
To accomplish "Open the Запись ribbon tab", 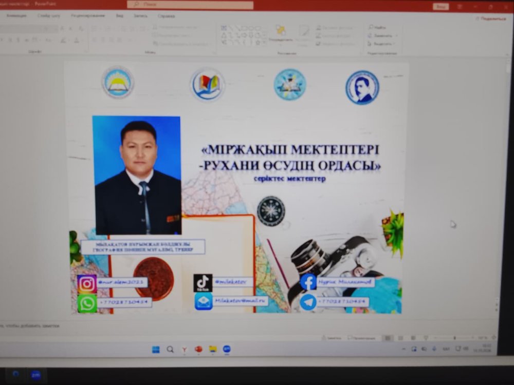I will [140, 15].
